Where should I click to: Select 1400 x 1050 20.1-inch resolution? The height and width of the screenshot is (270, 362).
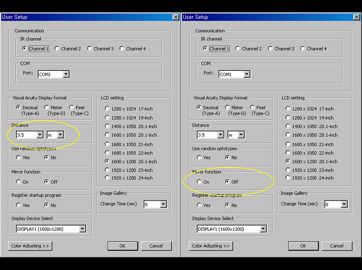(x=107, y=126)
